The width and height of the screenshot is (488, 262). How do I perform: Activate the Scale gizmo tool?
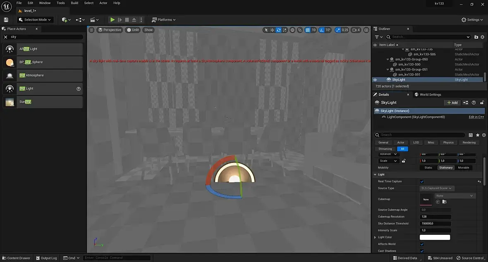tap(285, 30)
